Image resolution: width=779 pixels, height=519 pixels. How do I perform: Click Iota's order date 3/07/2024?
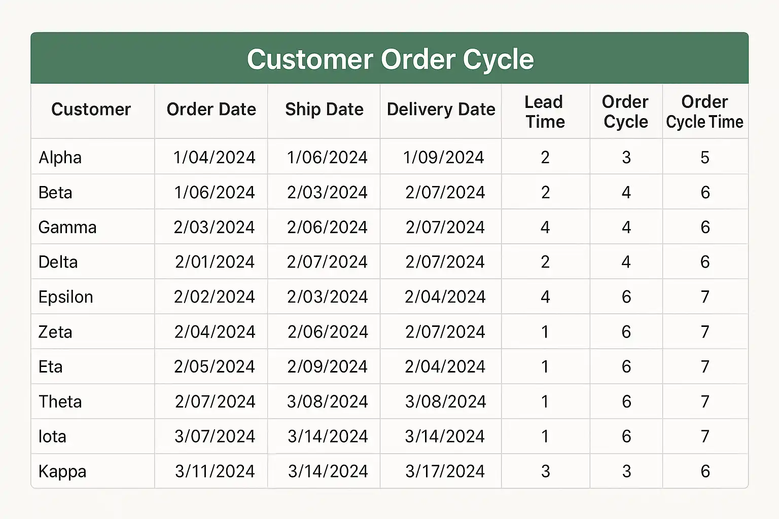[x=215, y=436]
